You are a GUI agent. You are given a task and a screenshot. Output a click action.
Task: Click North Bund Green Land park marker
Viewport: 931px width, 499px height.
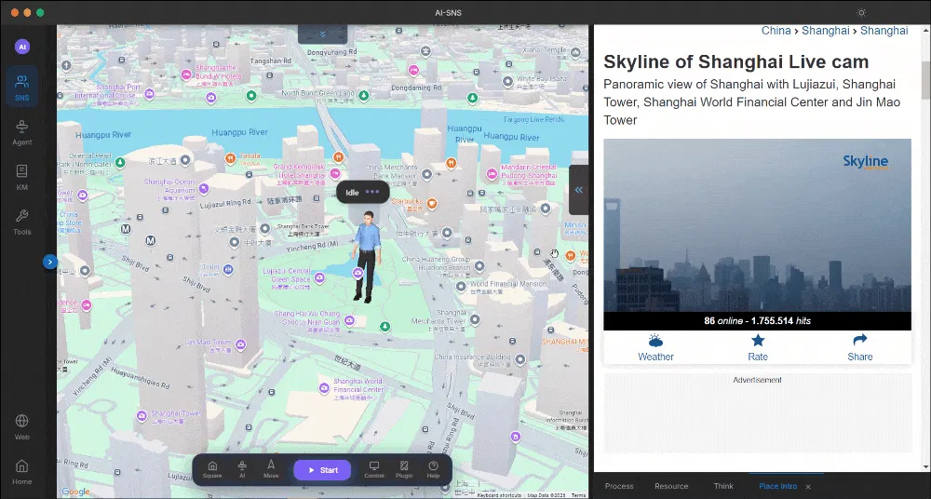pyautogui.click(x=364, y=96)
